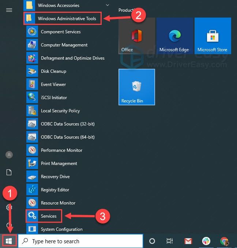Open the Microsoft Store tile
Viewport: 237px width, 248px height.
(x=213, y=36)
